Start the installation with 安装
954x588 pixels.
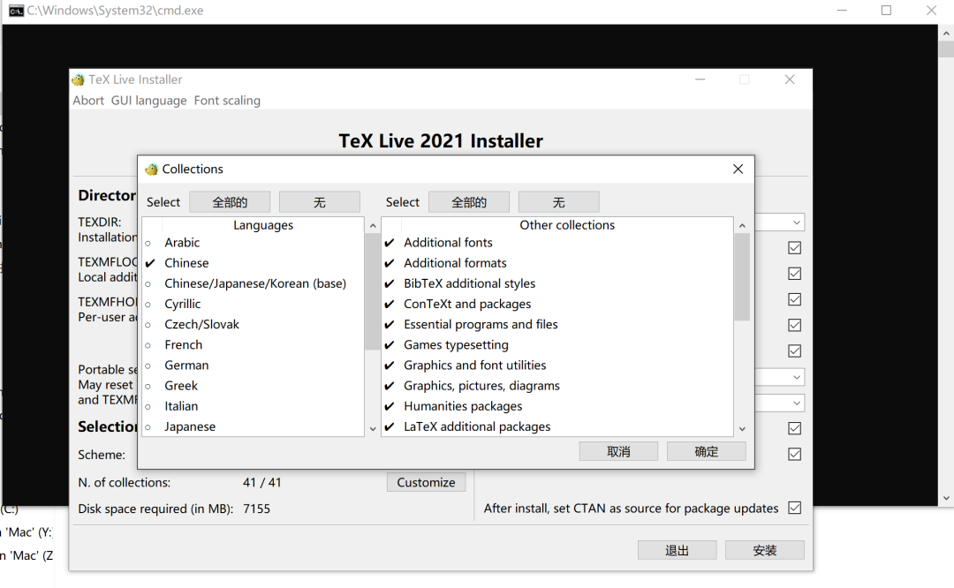tap(765, 550)
